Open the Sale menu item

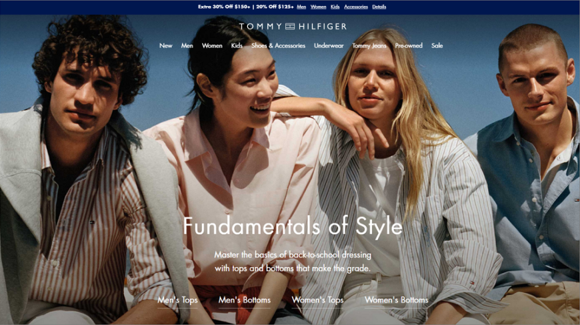click(437, 45)
